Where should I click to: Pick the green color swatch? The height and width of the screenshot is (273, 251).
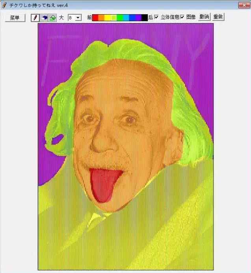point(120,17)
